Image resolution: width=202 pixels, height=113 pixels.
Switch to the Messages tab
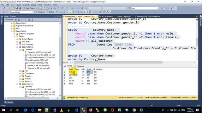(x=79, y=66)
